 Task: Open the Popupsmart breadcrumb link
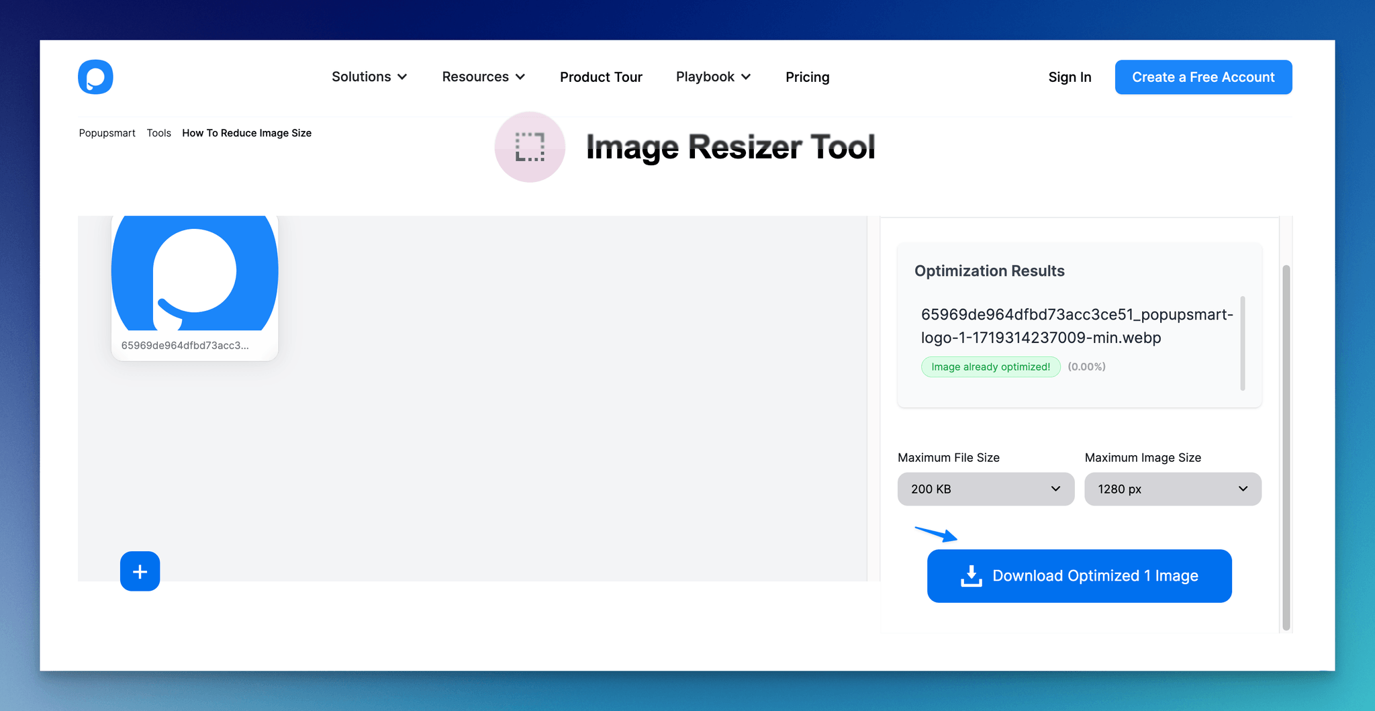click(107, 133)
